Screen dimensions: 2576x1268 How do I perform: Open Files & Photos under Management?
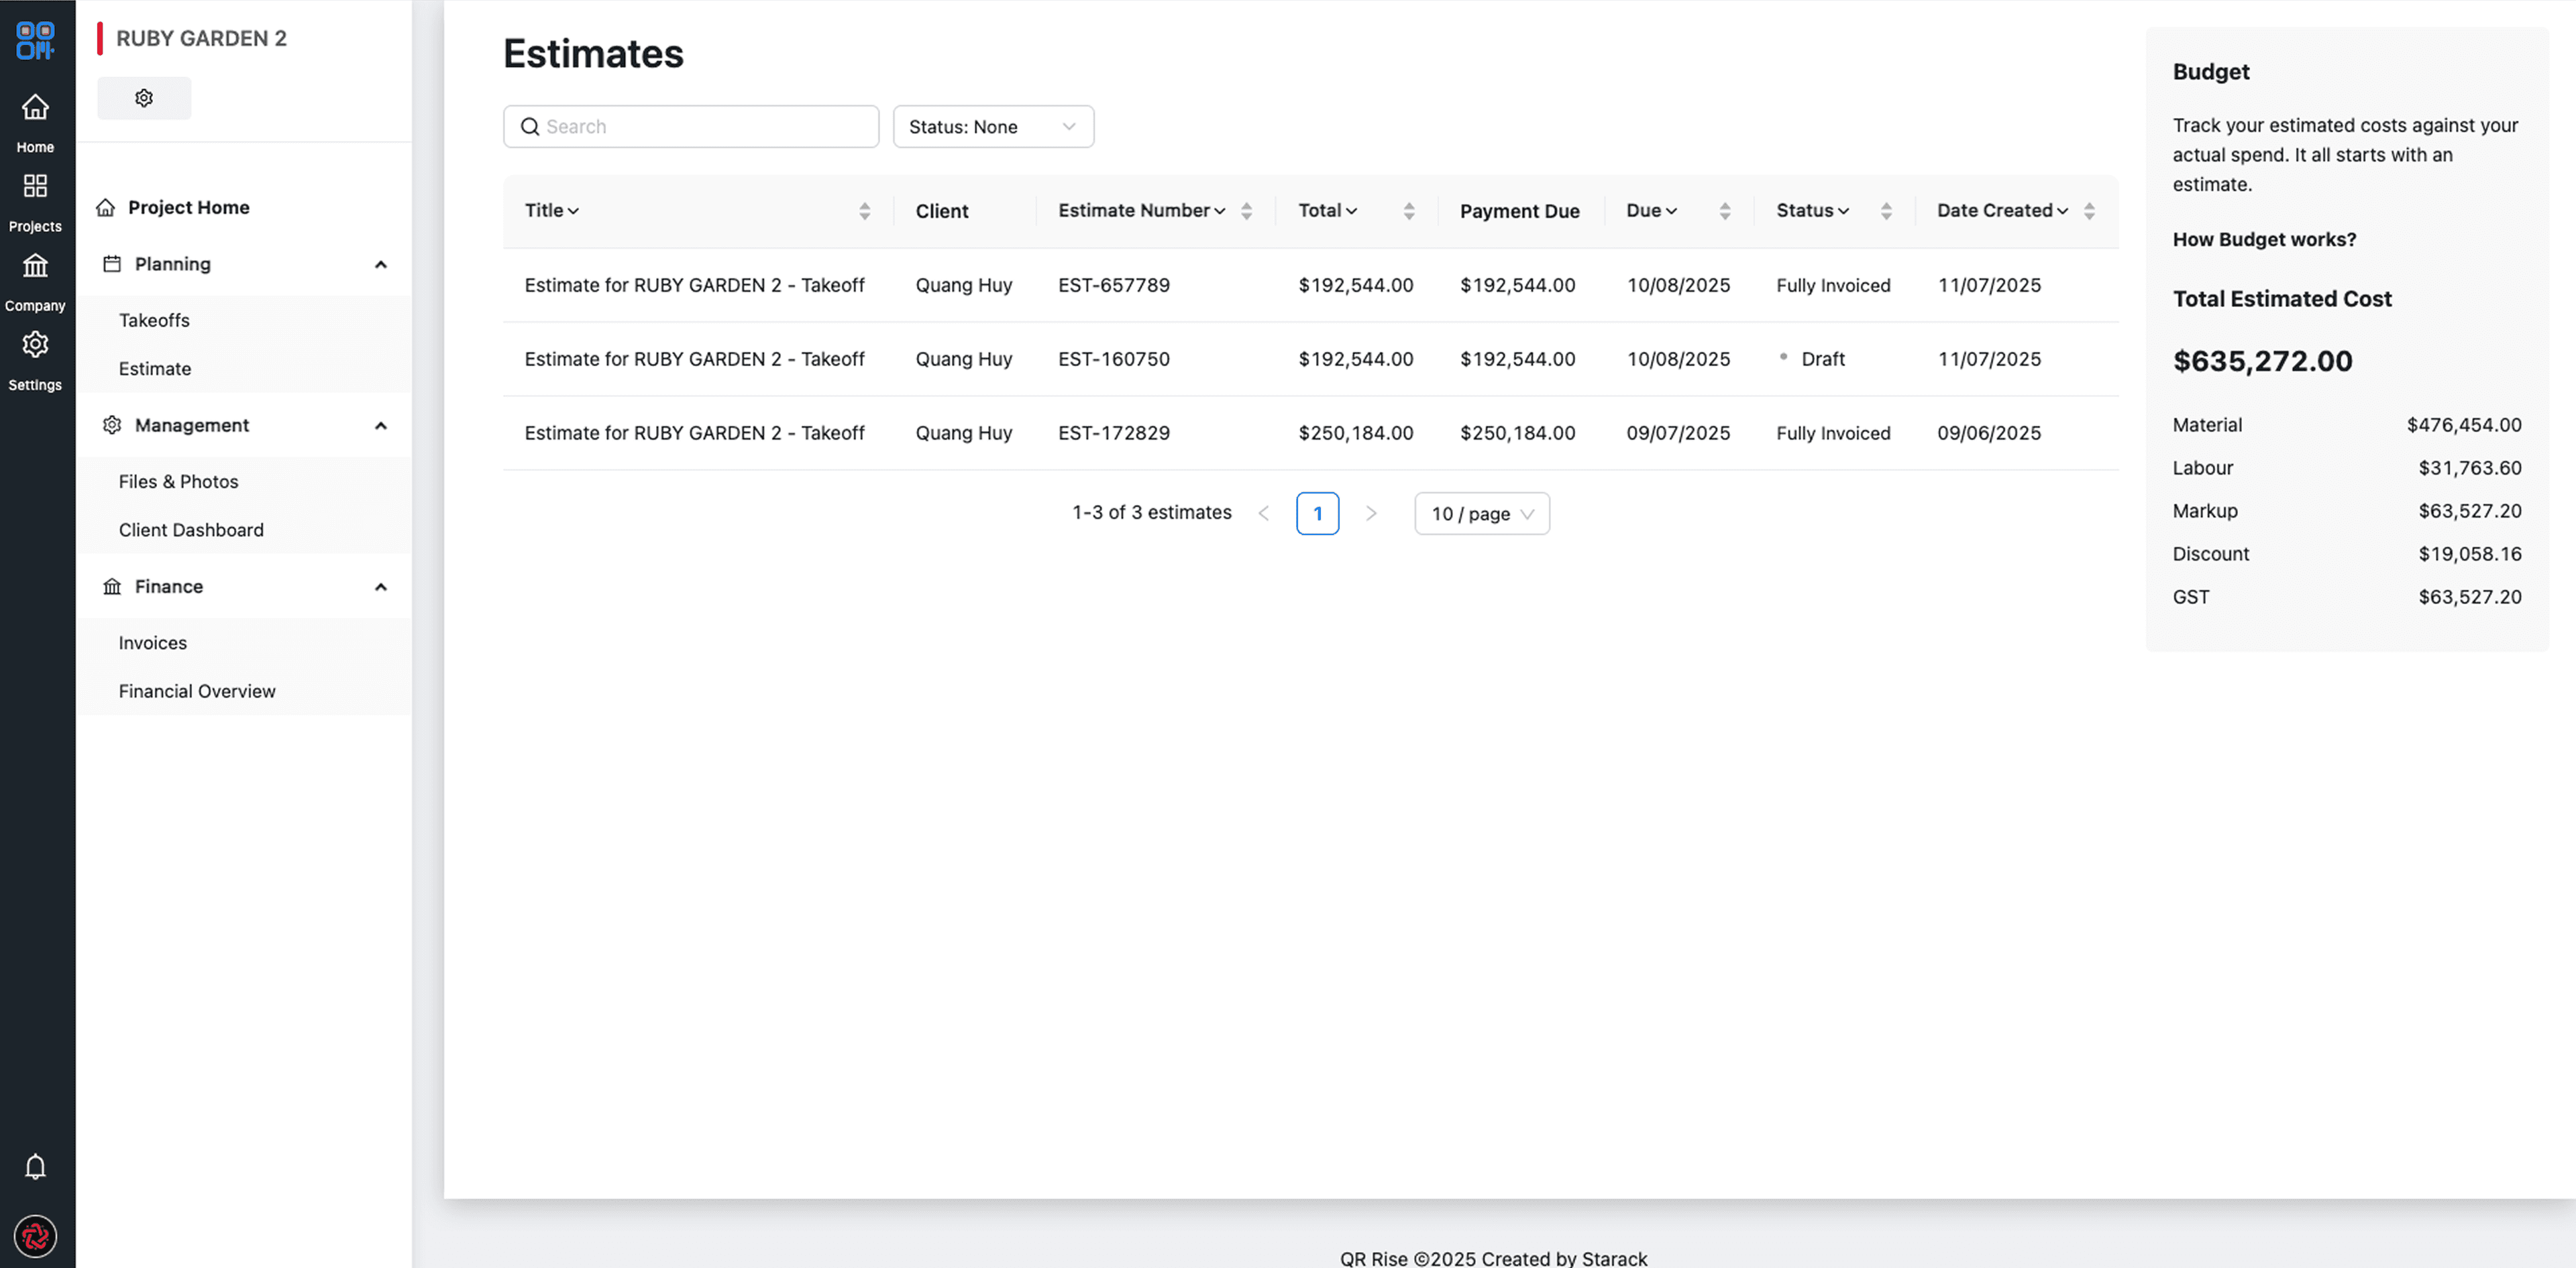[x=178, y=481]
